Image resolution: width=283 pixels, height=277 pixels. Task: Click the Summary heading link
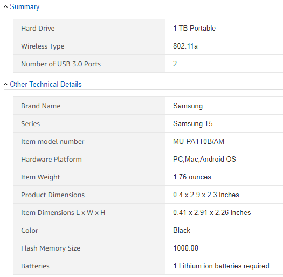click(25, 7)
